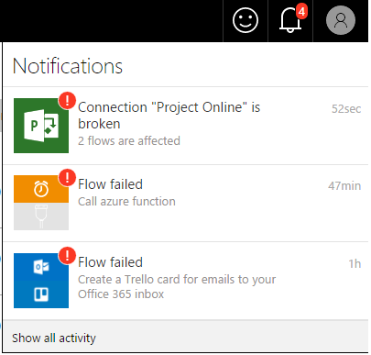
Task: Click the error badge on alarm clock icon
Action: click(x=67, y=178)
